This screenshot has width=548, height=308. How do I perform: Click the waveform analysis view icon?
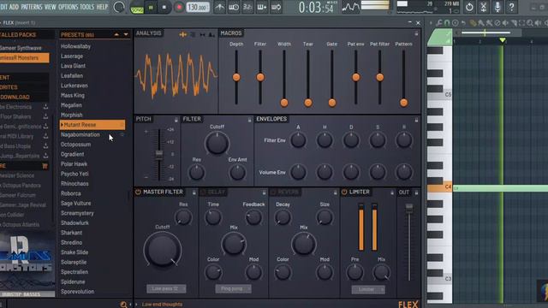pyautogui.click(x=182, y=34)
